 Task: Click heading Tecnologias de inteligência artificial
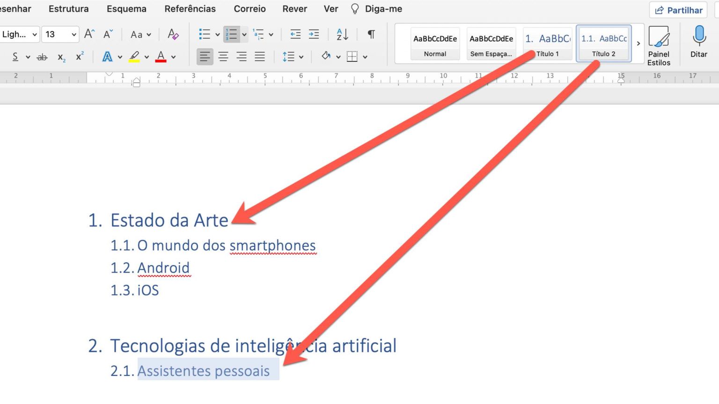coord(253,346)
